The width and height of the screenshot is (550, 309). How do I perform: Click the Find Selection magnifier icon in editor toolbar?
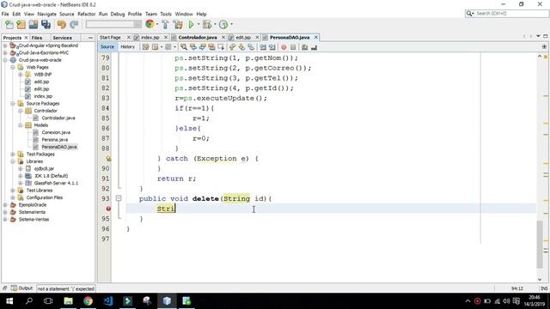tap(183, 47)
